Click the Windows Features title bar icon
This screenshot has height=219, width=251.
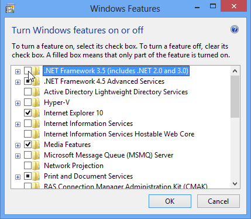tap(10, 9)
